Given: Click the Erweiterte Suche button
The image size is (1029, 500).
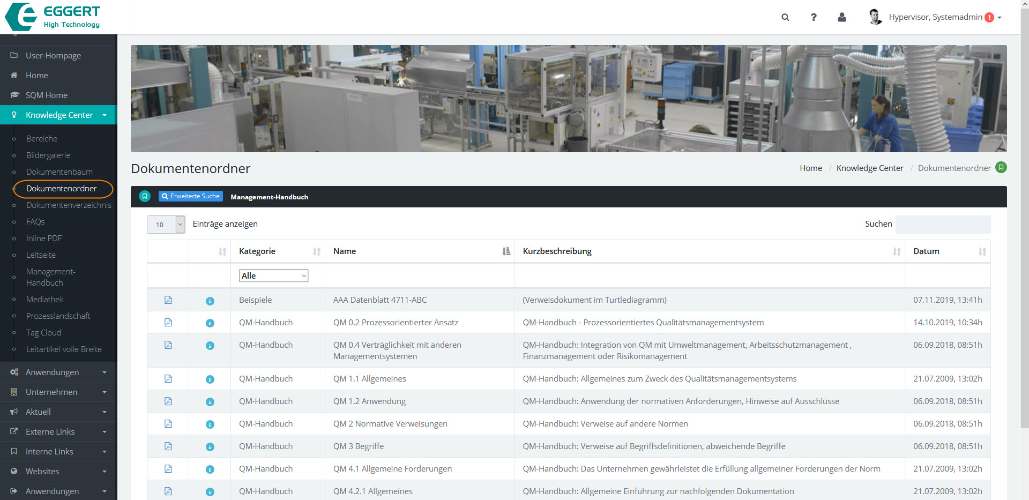Looking at the screenshot, I should pyautogui.click(x=191, y=196).
